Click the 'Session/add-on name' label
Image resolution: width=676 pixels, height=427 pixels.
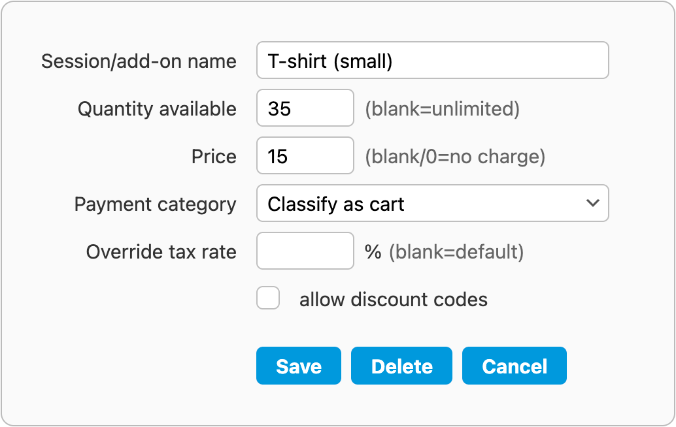[139, 61]
